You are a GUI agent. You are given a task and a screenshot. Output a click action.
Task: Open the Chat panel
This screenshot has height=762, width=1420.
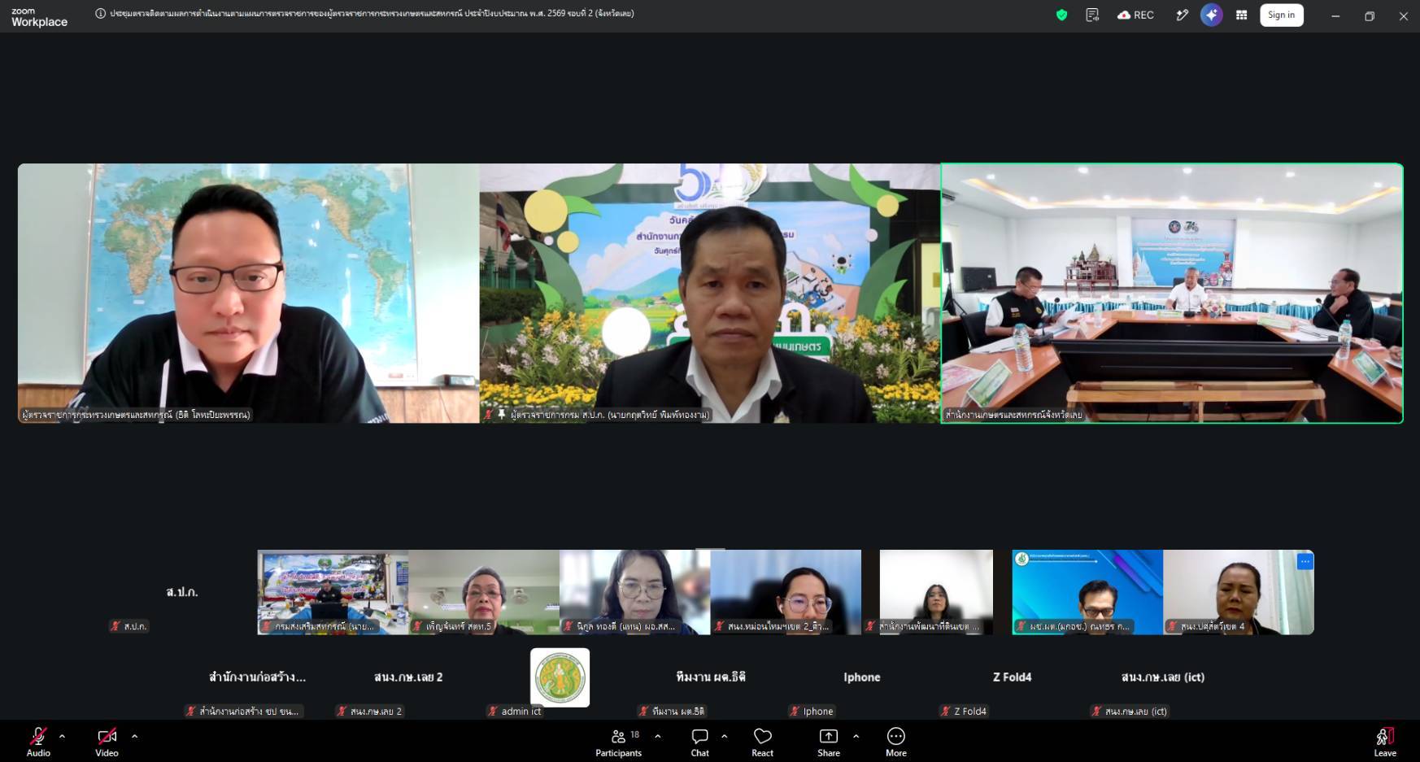tap(699, 742)
